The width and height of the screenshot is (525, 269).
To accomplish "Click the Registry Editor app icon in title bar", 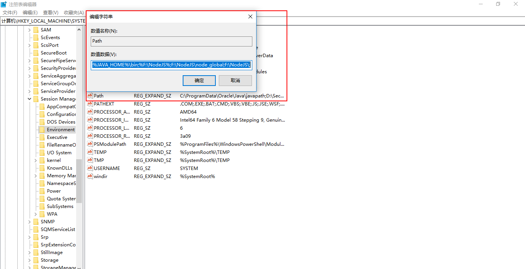I will 3,4.
